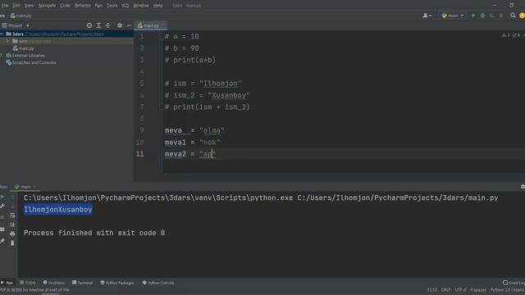Image resolution: width=525 pixels, height=295 pixels.
Task: Open main run configuration dropdown
Action: tap(453, 16)
